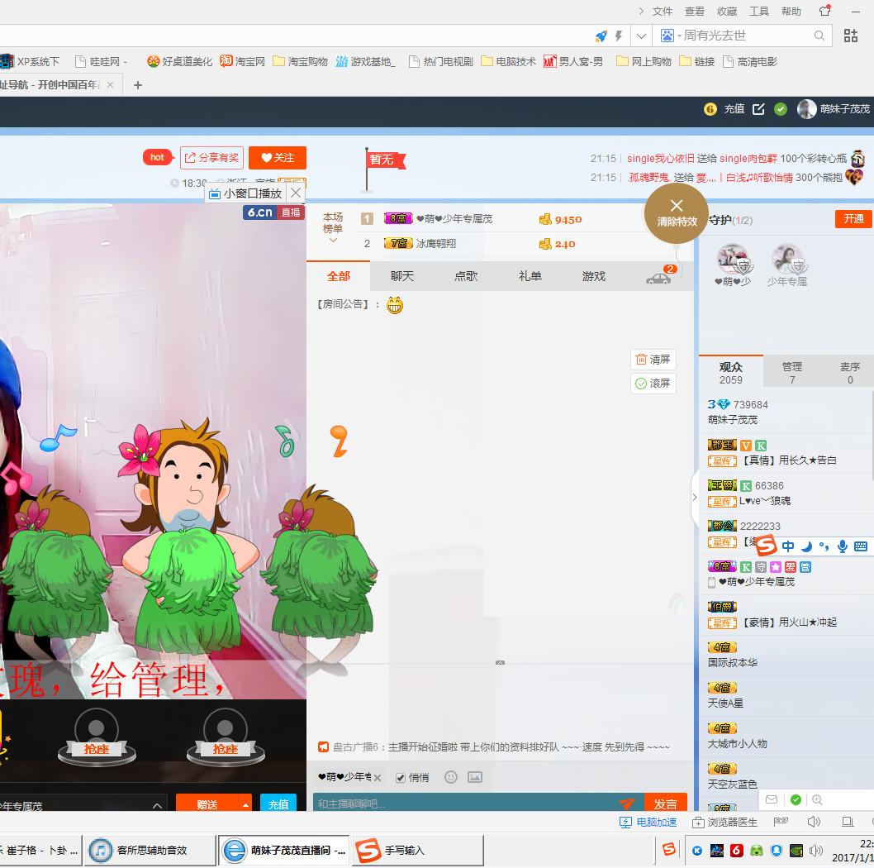Open a new browser tab with plus button
Screen dimensions: 874x868
point(138,85)
